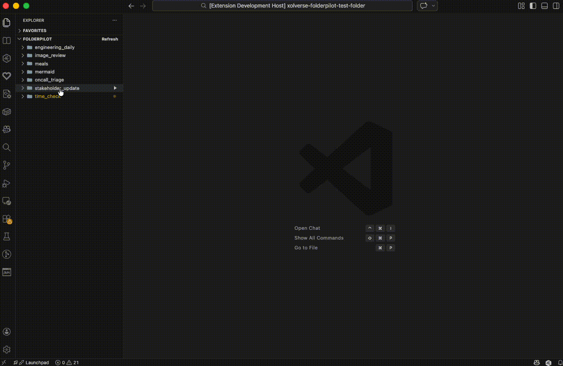This screenshot has height=366, width=563.
Task: Click the circled git branch icon
Action: (7, 254)
